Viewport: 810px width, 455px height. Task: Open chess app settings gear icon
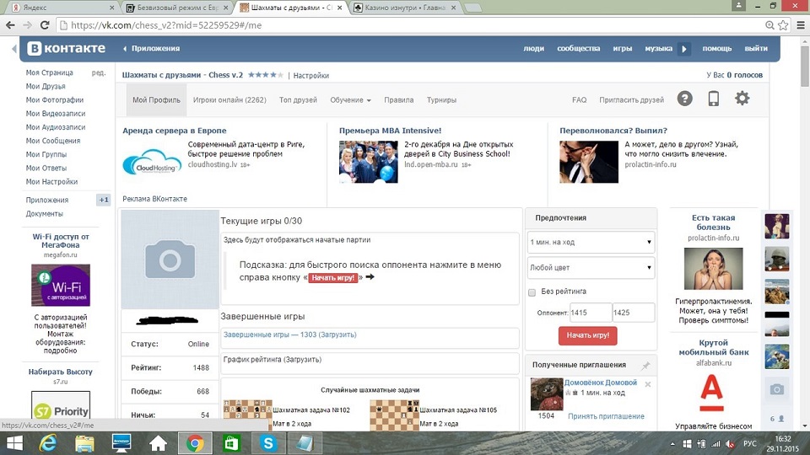click(x=742, y=99)
